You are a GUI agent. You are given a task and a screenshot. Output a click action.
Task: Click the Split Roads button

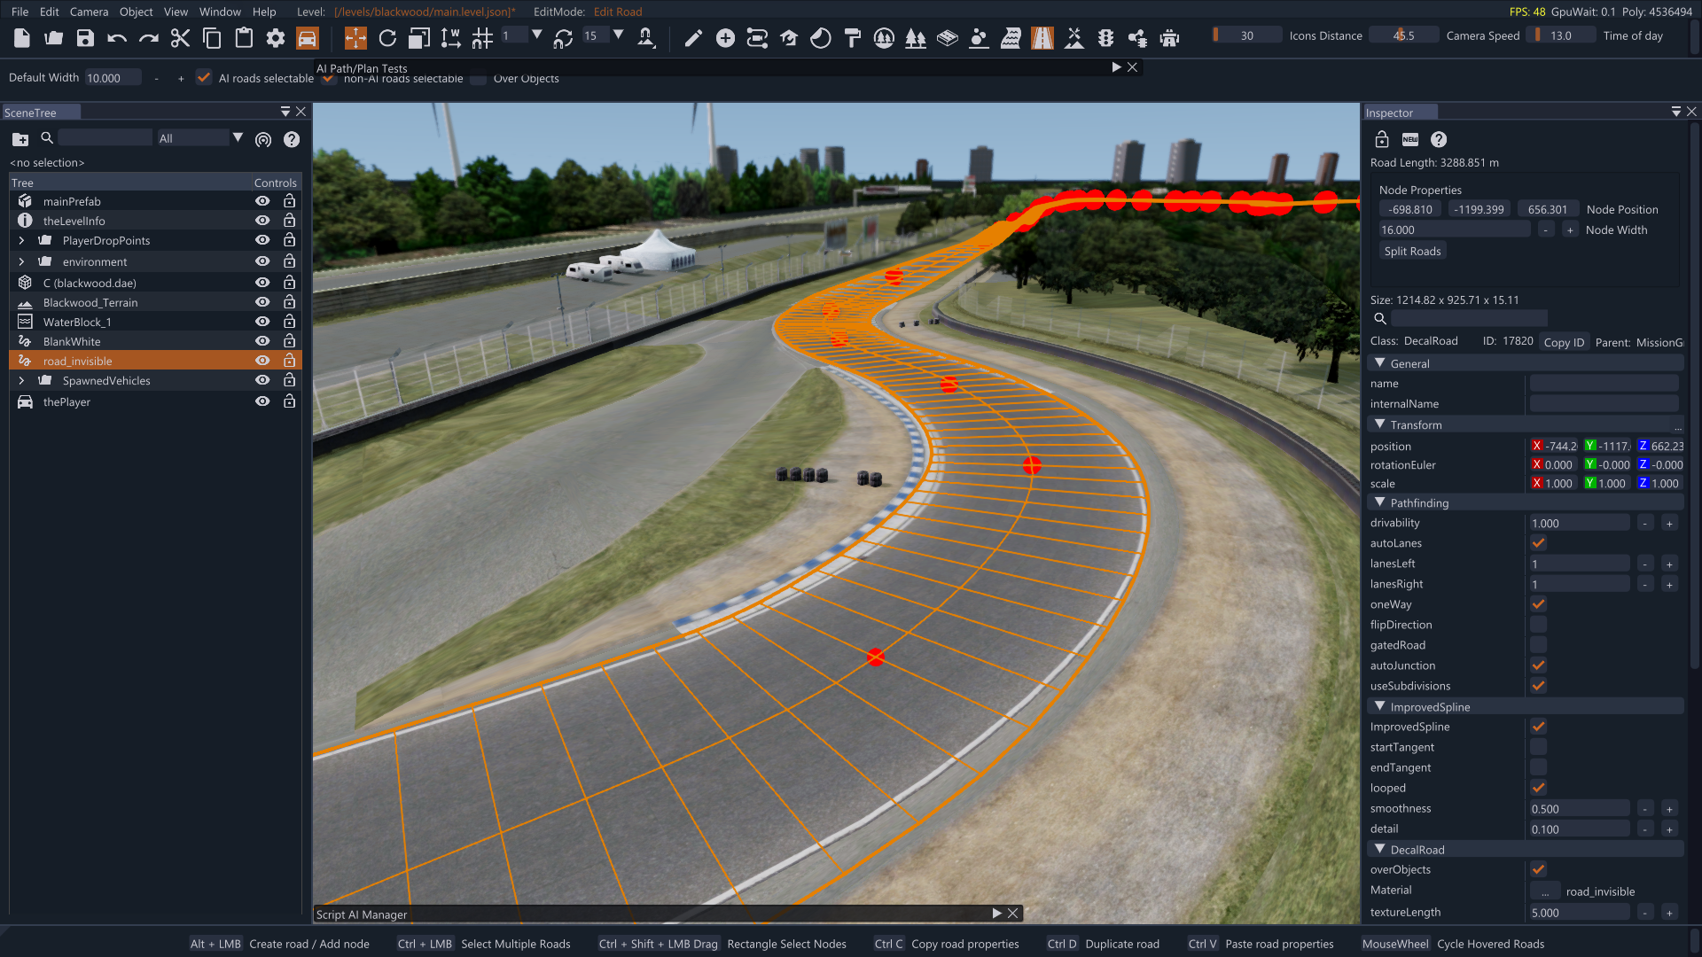click(1412, 251)
